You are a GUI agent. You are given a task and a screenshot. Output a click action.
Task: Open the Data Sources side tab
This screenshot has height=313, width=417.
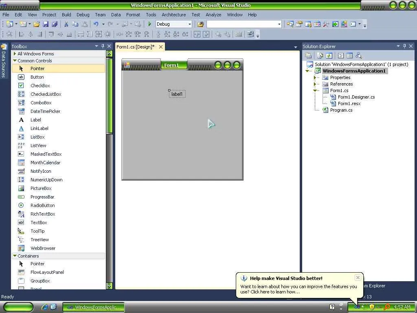pos(3,62)
